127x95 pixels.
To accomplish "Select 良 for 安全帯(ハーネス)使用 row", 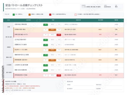I will (x=45, y=50).
